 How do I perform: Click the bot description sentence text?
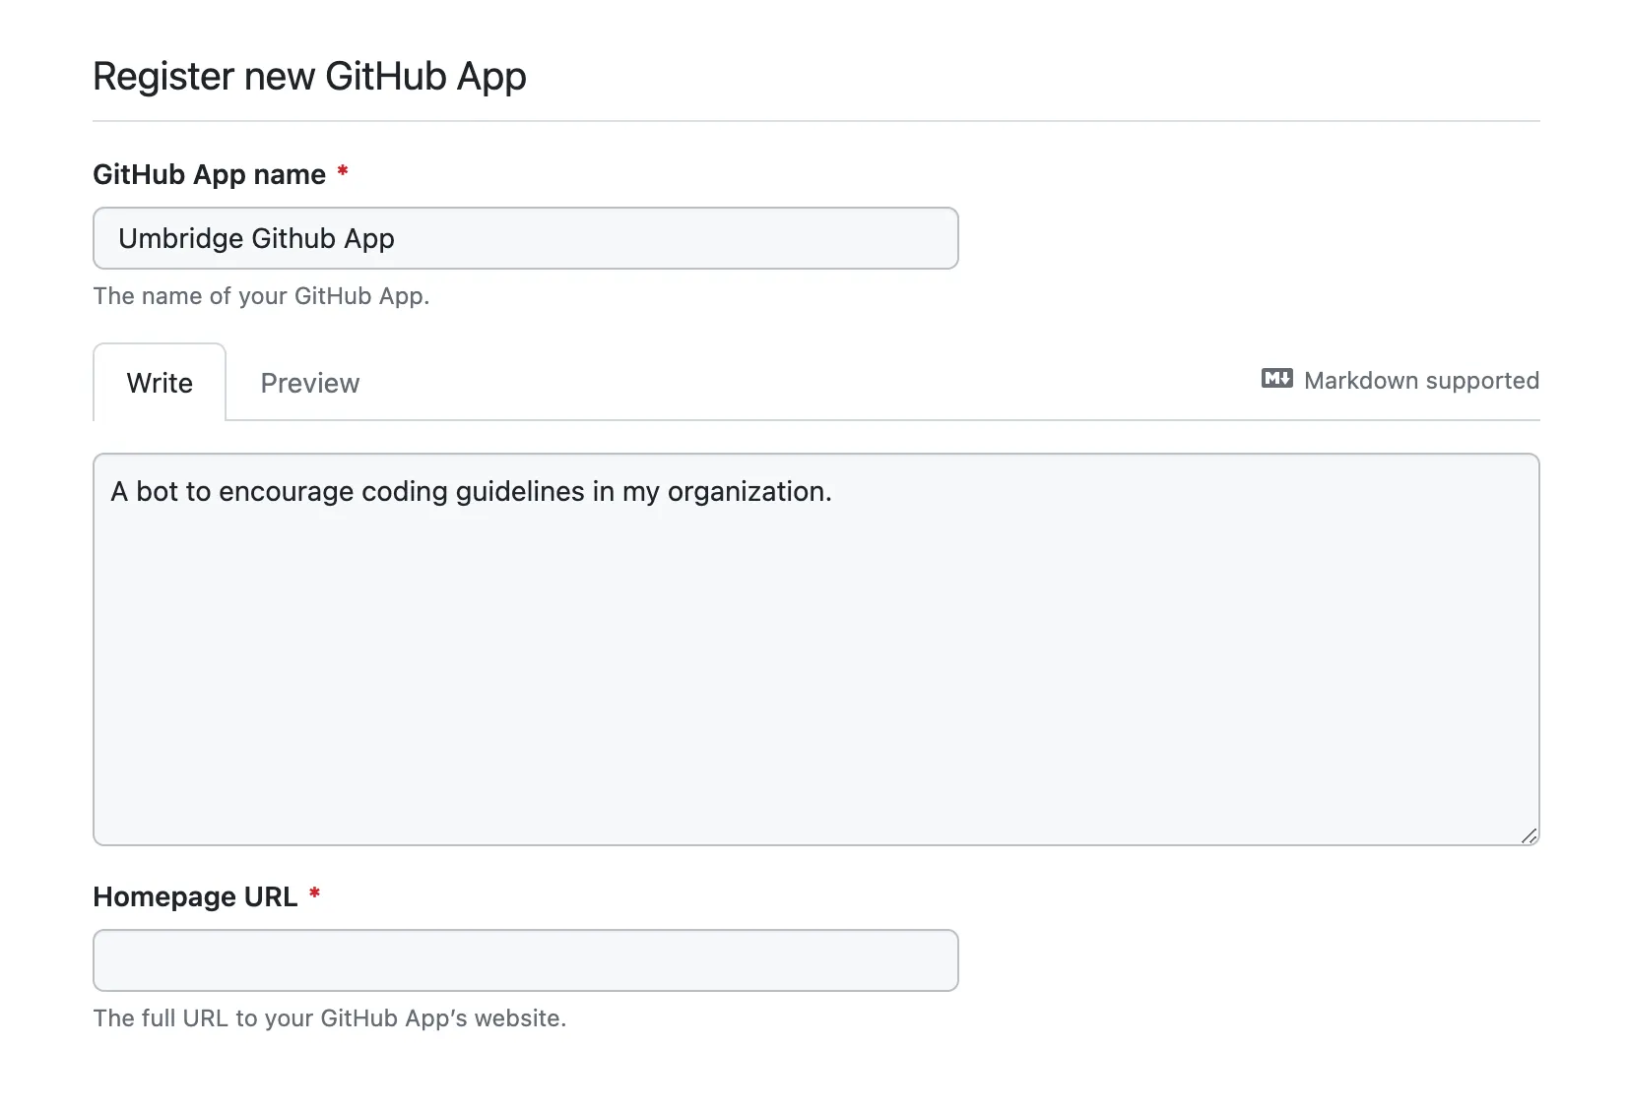(x=471, y=491)
